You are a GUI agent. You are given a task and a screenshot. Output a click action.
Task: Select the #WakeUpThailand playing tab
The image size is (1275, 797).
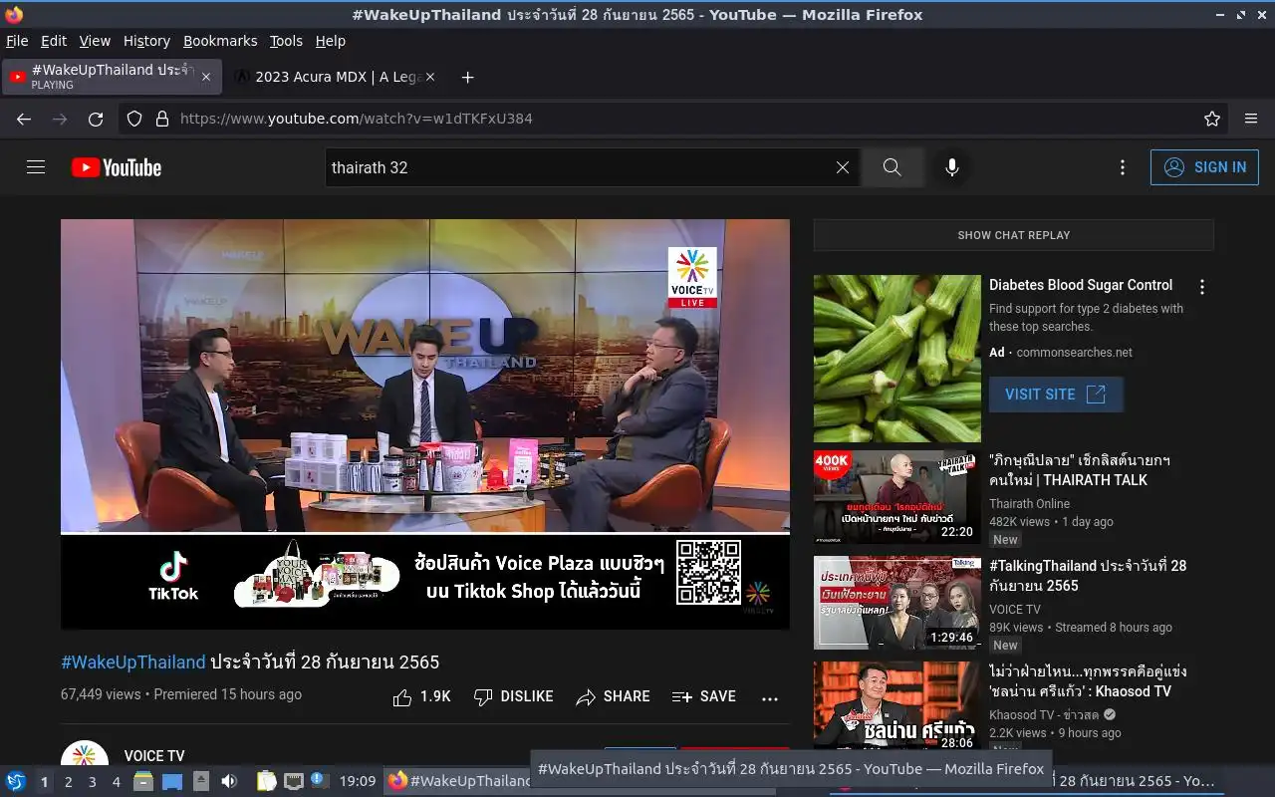pyautogui.click(x=110, y=77)
